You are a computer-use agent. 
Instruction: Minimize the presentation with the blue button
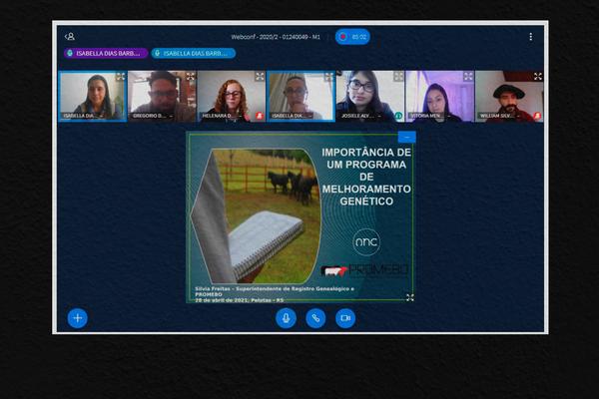point(407,137)
